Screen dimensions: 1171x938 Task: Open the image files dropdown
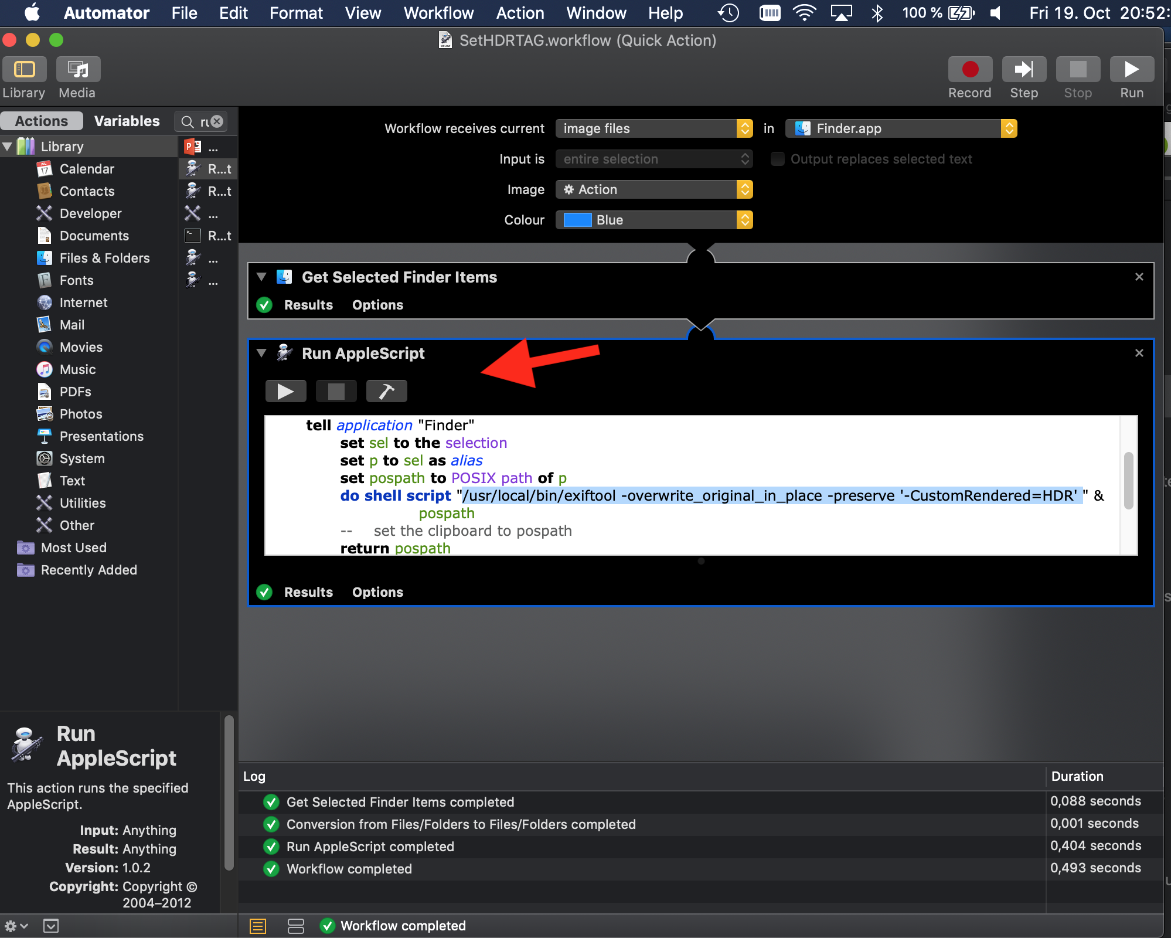(x=653, y=128)
